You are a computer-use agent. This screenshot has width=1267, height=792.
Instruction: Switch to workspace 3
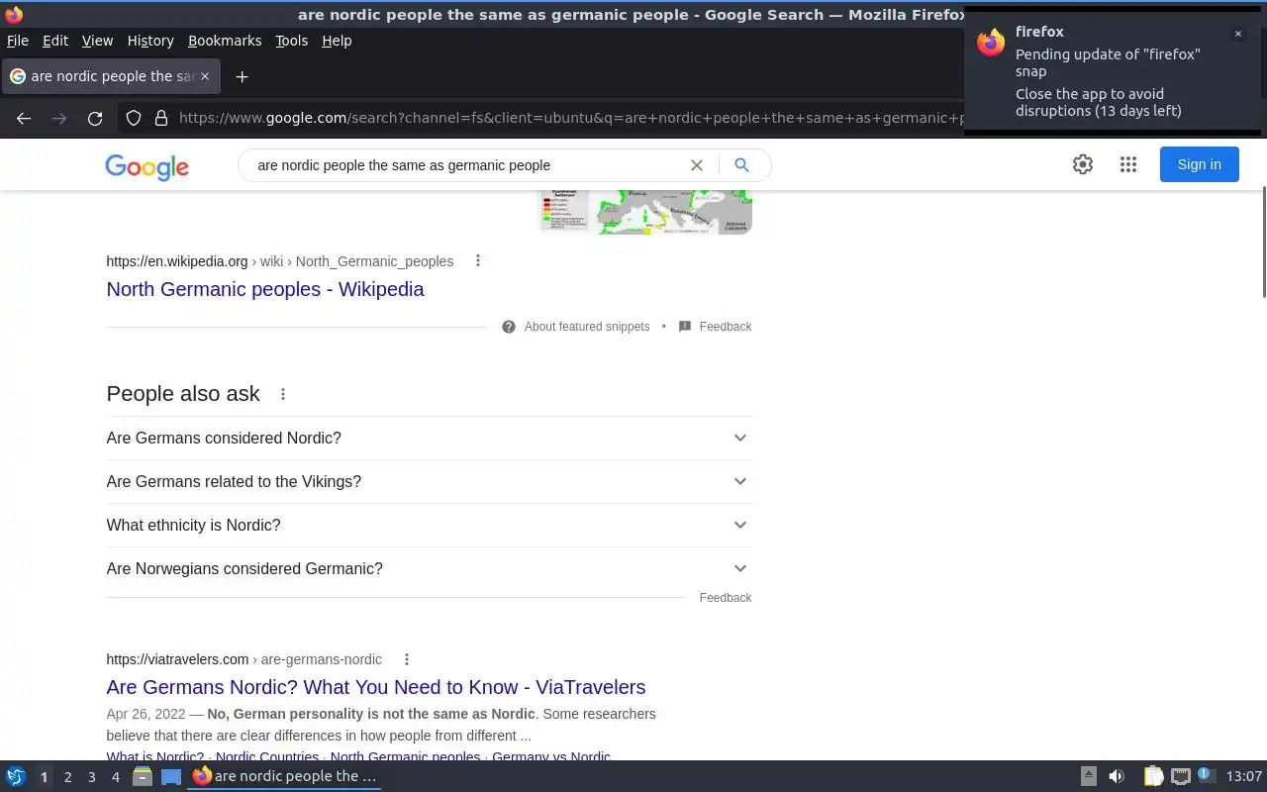[x=91, y=777]
